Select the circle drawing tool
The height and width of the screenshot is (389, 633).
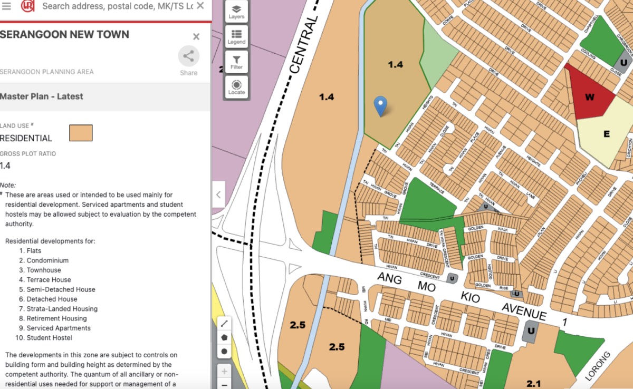[x=224, y=351]
